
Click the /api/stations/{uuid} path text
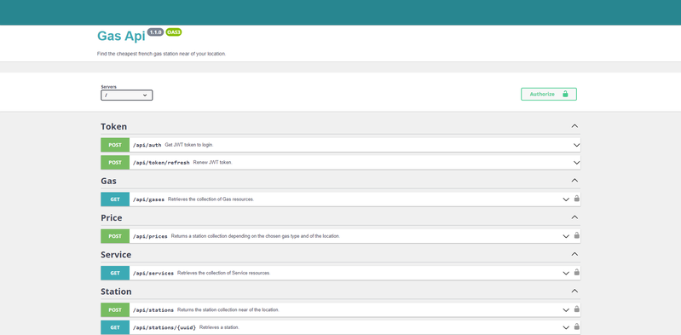click(164, 327)
